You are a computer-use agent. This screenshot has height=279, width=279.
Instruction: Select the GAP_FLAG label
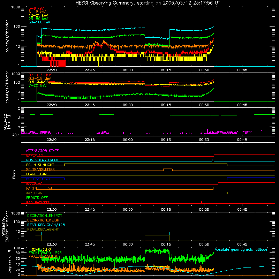pos(34,155)
